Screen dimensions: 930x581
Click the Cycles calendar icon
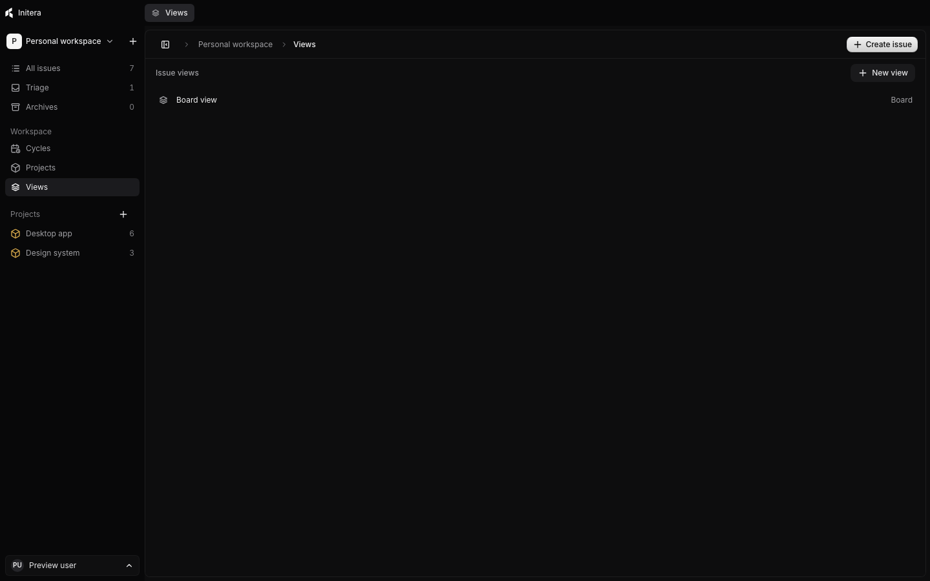[x=15, y=148]
